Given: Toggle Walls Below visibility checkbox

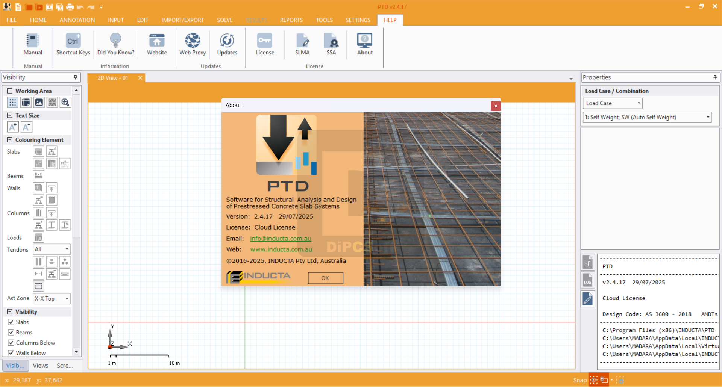Looking at the screenshot, I should tap(11, 353).
